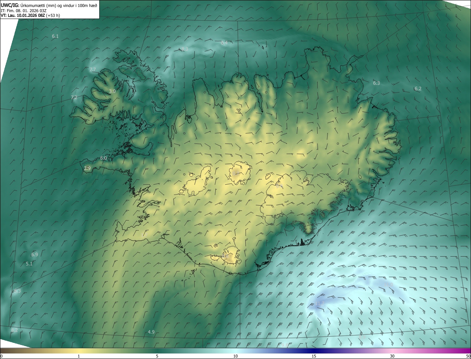Select the 2.9 value label

[87, 168]
